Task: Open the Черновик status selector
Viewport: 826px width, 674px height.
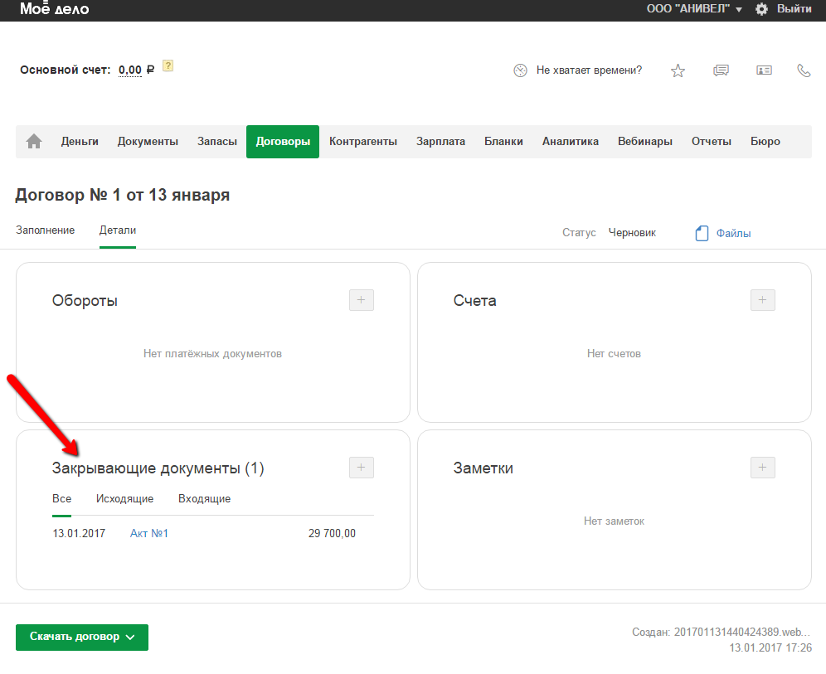Action: (x=631, y=233)
